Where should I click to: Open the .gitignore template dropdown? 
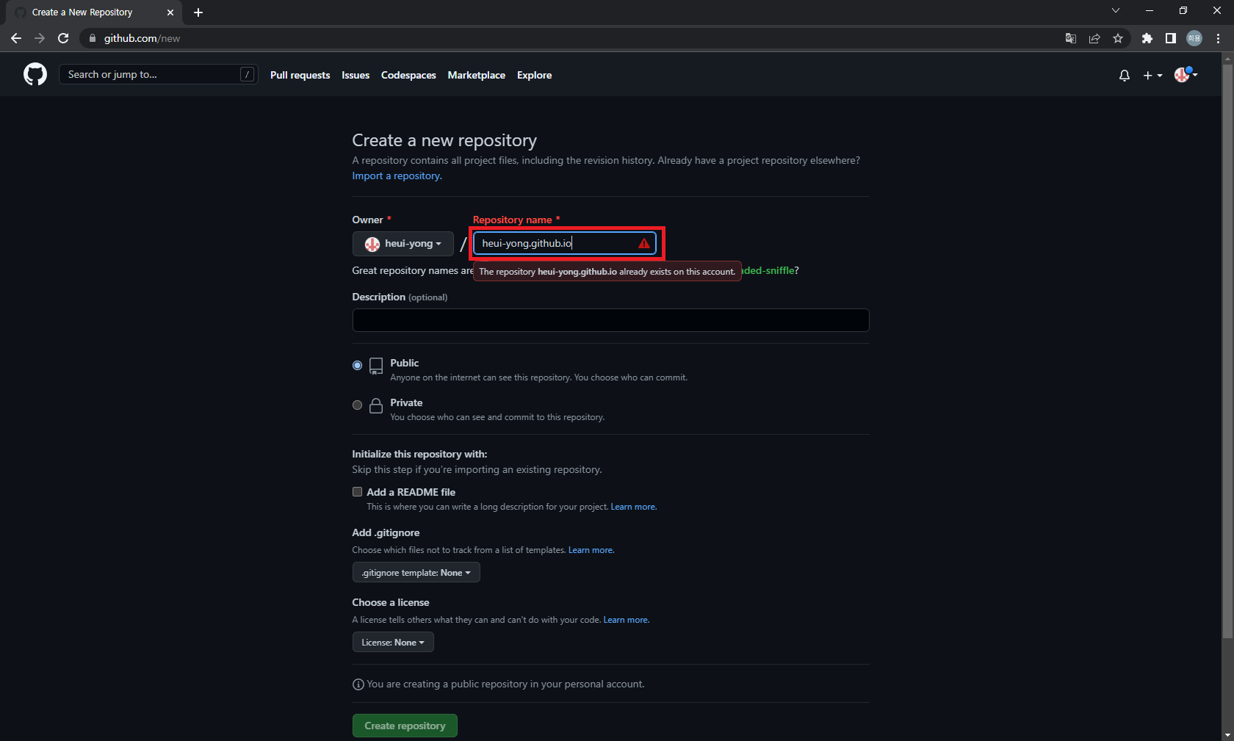click(416, 572)
